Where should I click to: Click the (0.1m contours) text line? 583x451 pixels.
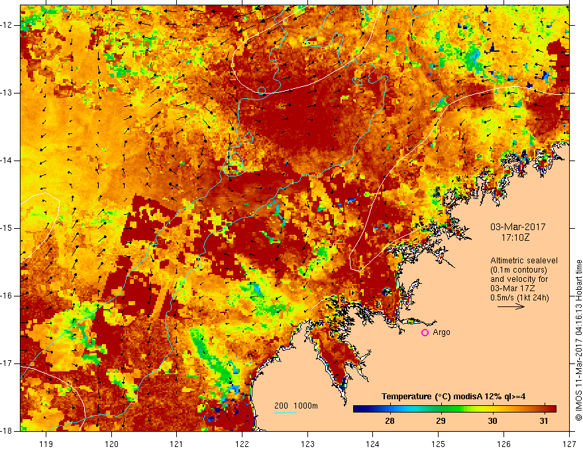[519, 270]
